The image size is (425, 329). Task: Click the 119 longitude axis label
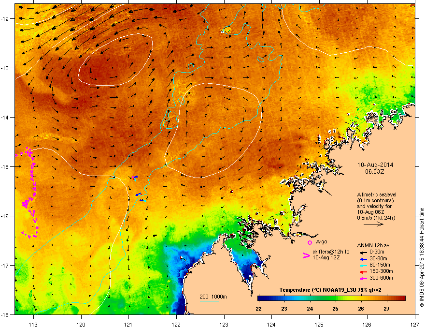click(x=33, y=324)
